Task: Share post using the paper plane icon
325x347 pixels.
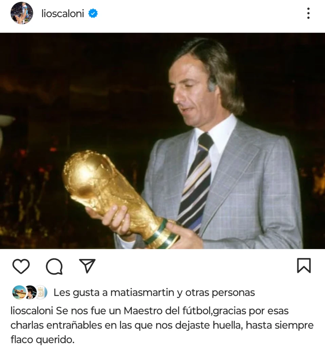Action: click(x=87, y=266)
